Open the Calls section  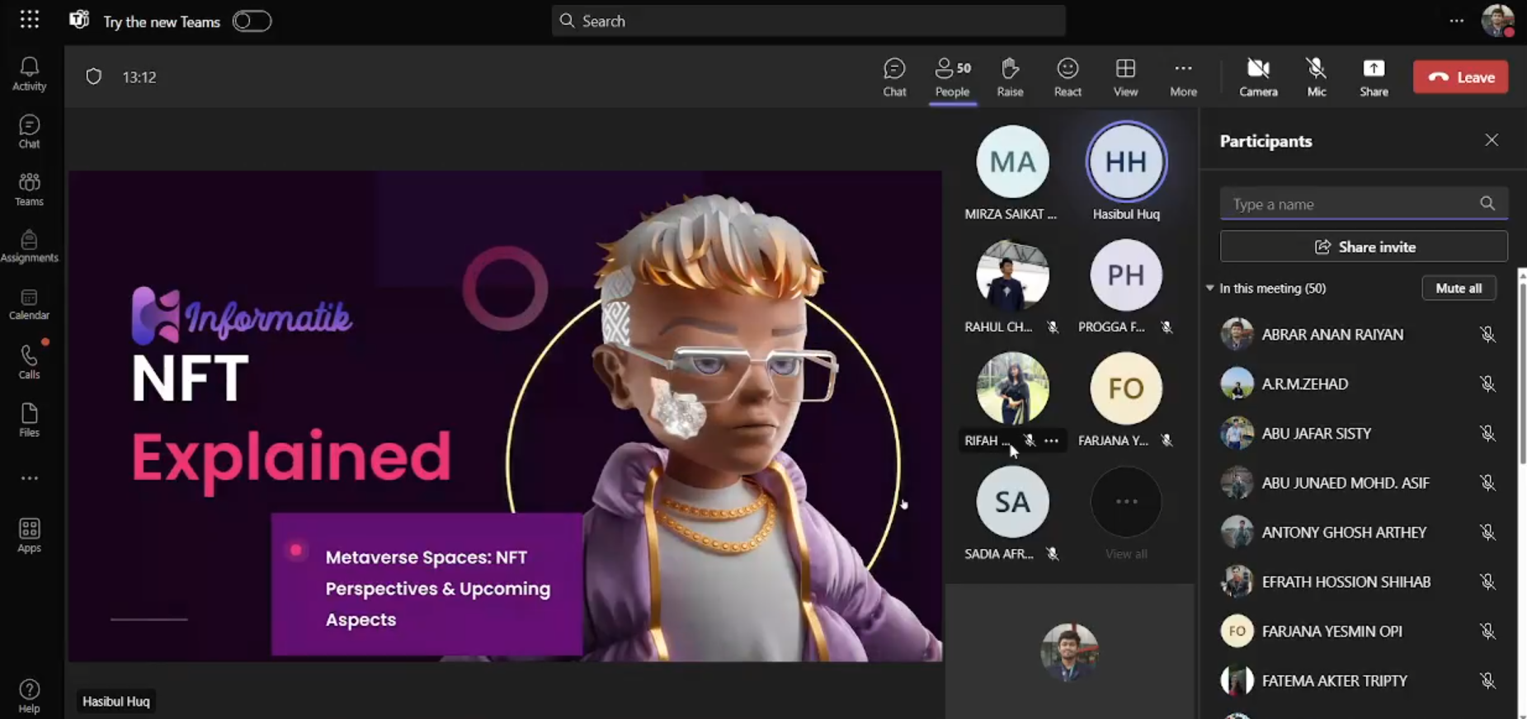(x=29, y=362)
